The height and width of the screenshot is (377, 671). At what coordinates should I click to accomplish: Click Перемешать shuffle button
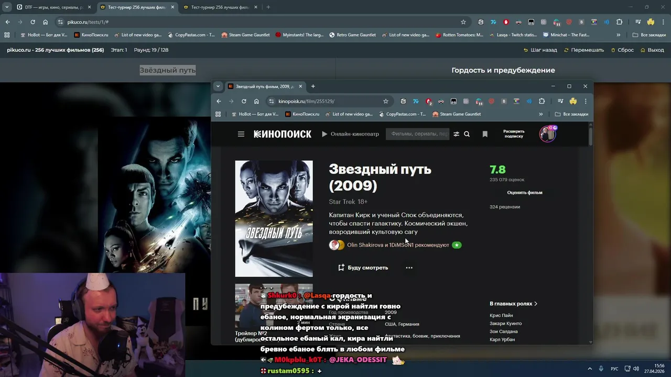[583, 50]
